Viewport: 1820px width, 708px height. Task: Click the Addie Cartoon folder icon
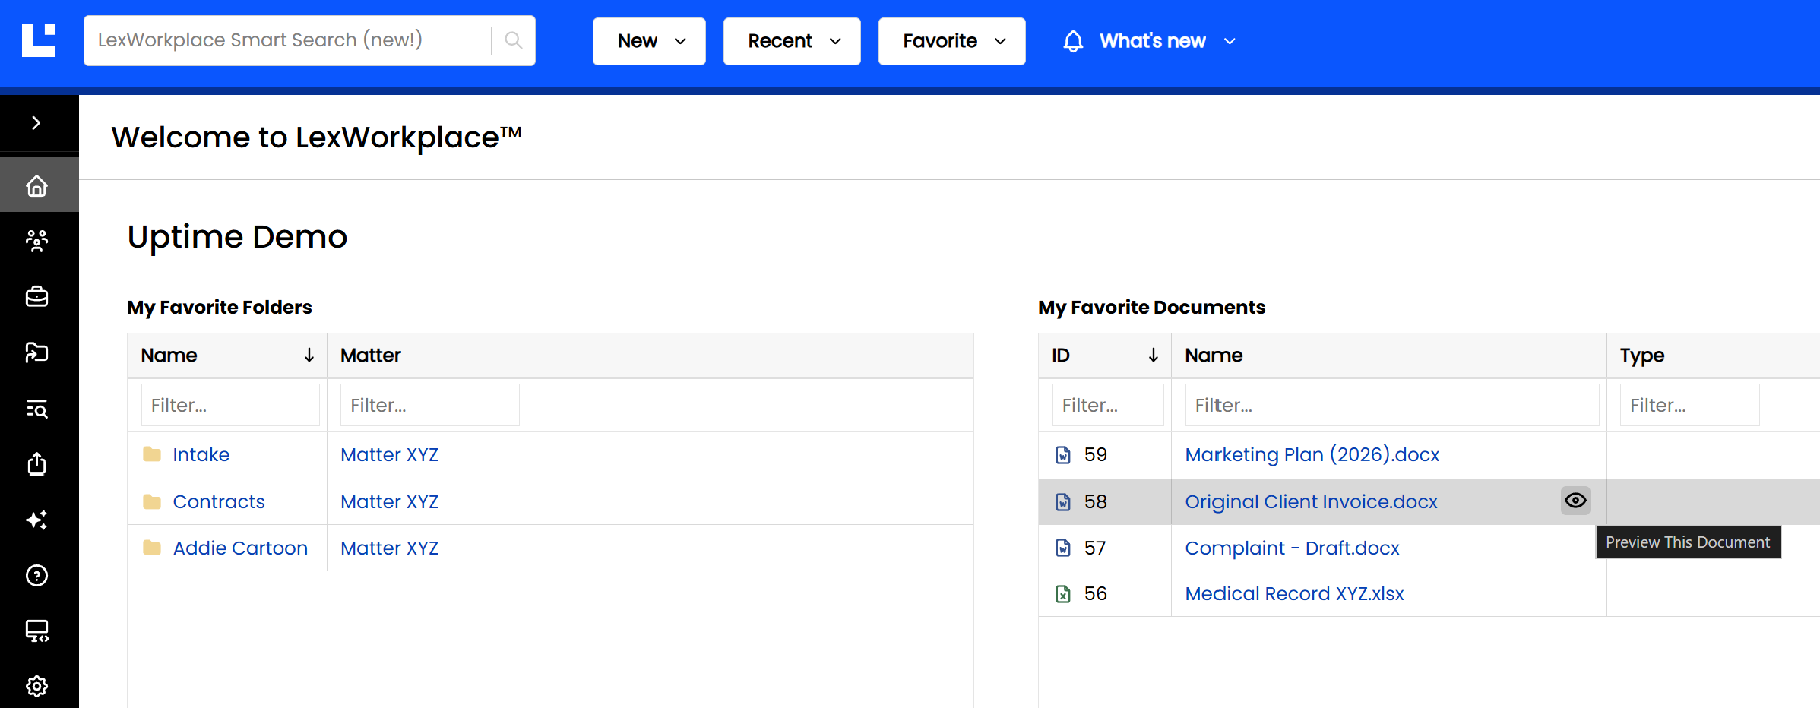point(152,548)
